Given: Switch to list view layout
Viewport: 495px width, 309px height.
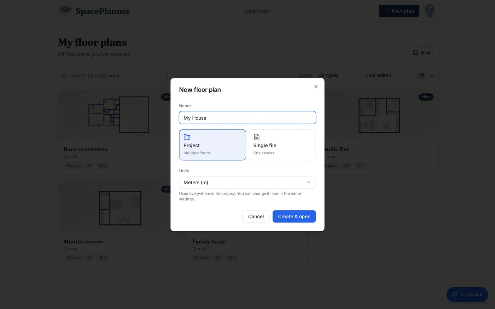Looking at the screenshot, I should tap(432, 75).
